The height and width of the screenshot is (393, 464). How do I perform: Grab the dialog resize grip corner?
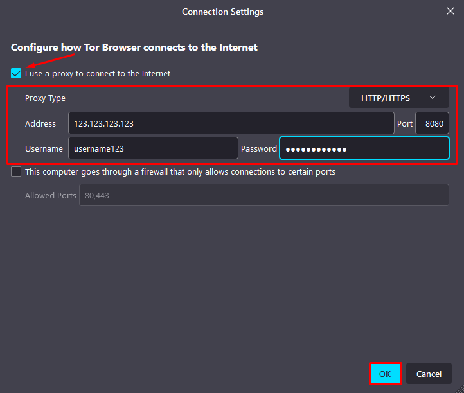(460, 389)
